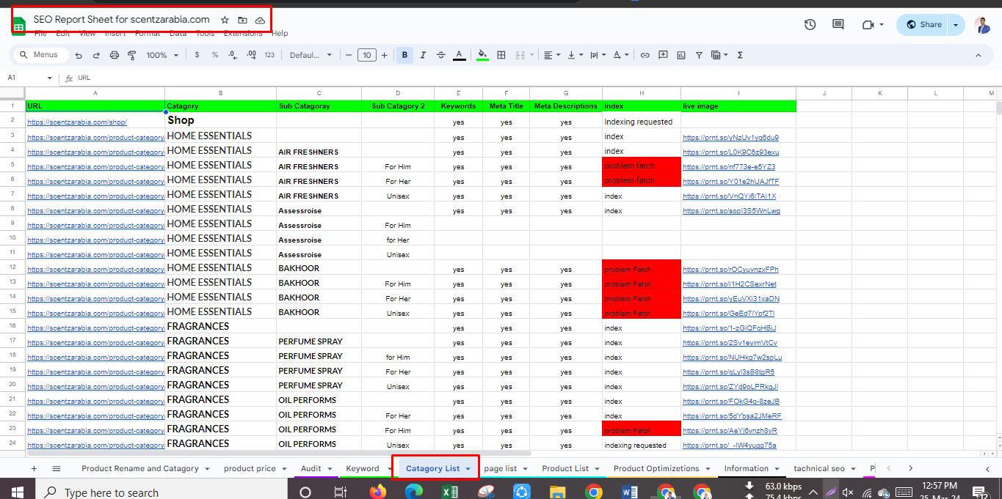Select the Meta Descriptions header cell
1002x499 pixels.
tap(566, 106)
